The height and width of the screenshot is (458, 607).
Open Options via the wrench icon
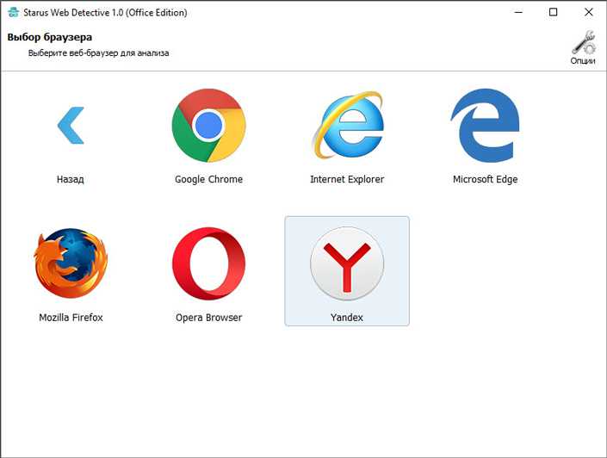(x=584, y=42)
